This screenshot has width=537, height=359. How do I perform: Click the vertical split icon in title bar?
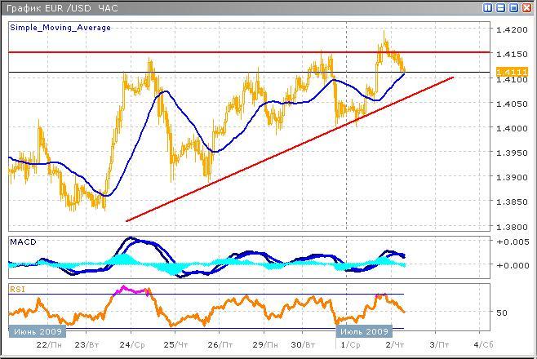coord(488,8)
